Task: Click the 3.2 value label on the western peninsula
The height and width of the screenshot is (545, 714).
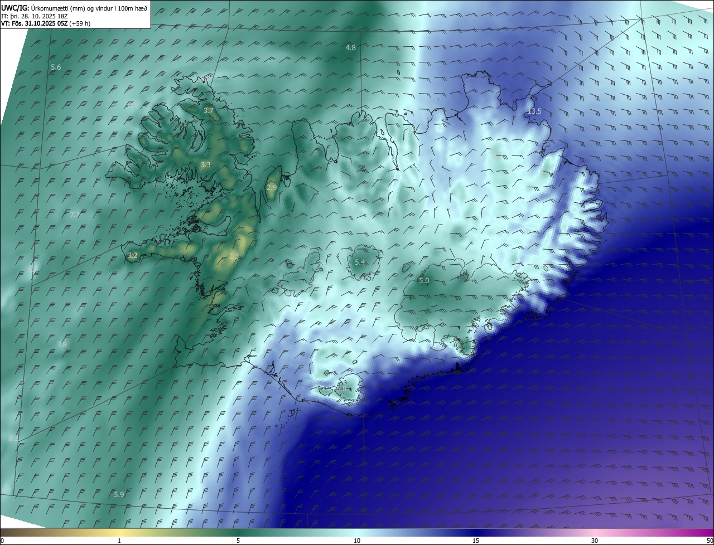Action: point(132,256)
